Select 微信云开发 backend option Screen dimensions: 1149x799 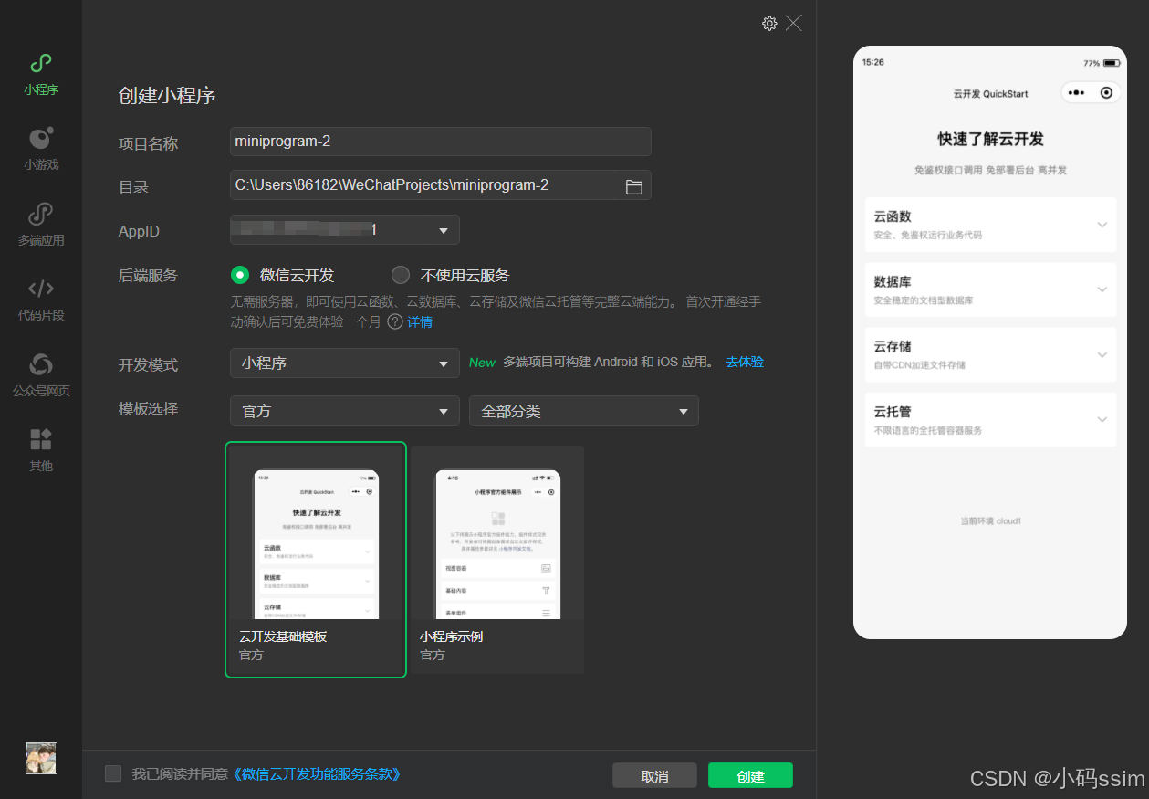(x=283, y=275)
